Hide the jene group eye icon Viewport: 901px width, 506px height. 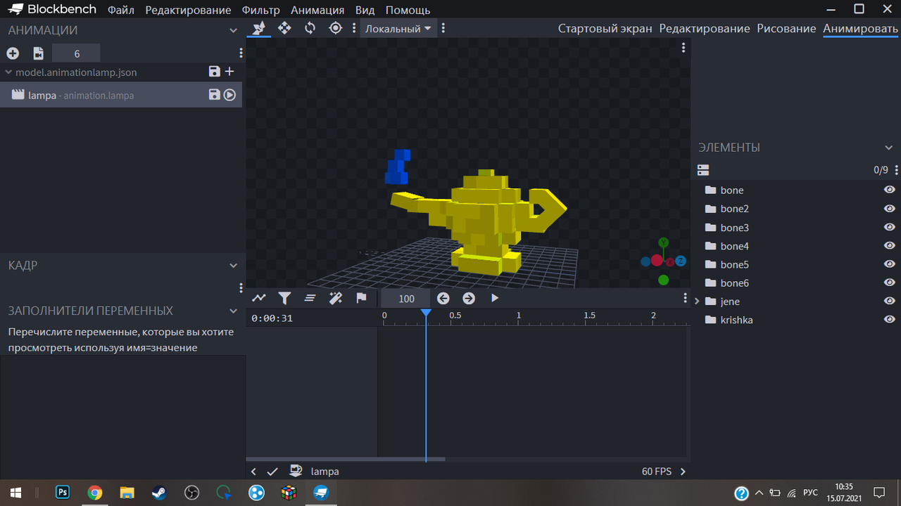coord(889,301)
